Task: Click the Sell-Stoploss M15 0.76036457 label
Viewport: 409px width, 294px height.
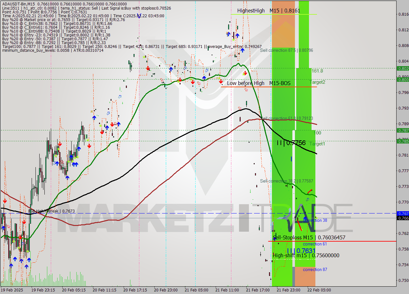Action: 308,237
